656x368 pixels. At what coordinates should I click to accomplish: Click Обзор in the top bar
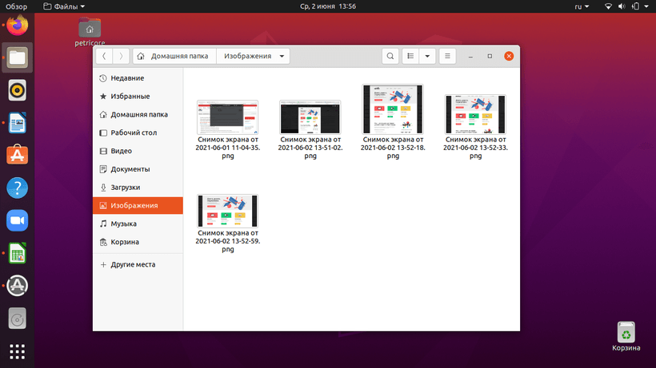pyautogui.click(x=16, y=6)
